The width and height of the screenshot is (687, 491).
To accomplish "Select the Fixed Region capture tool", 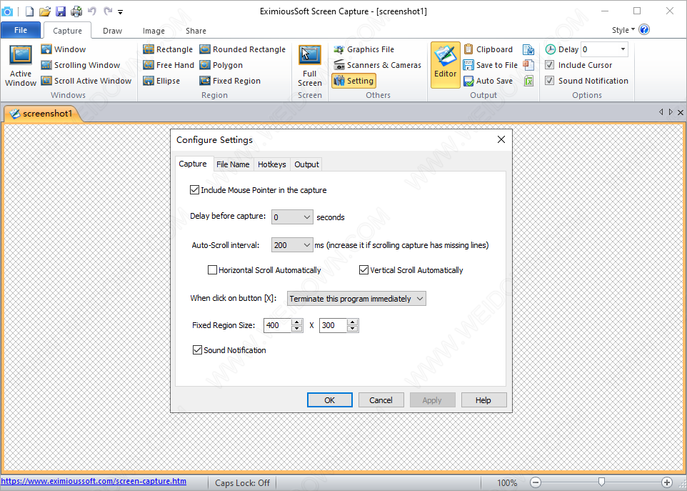I will (230, 81).
